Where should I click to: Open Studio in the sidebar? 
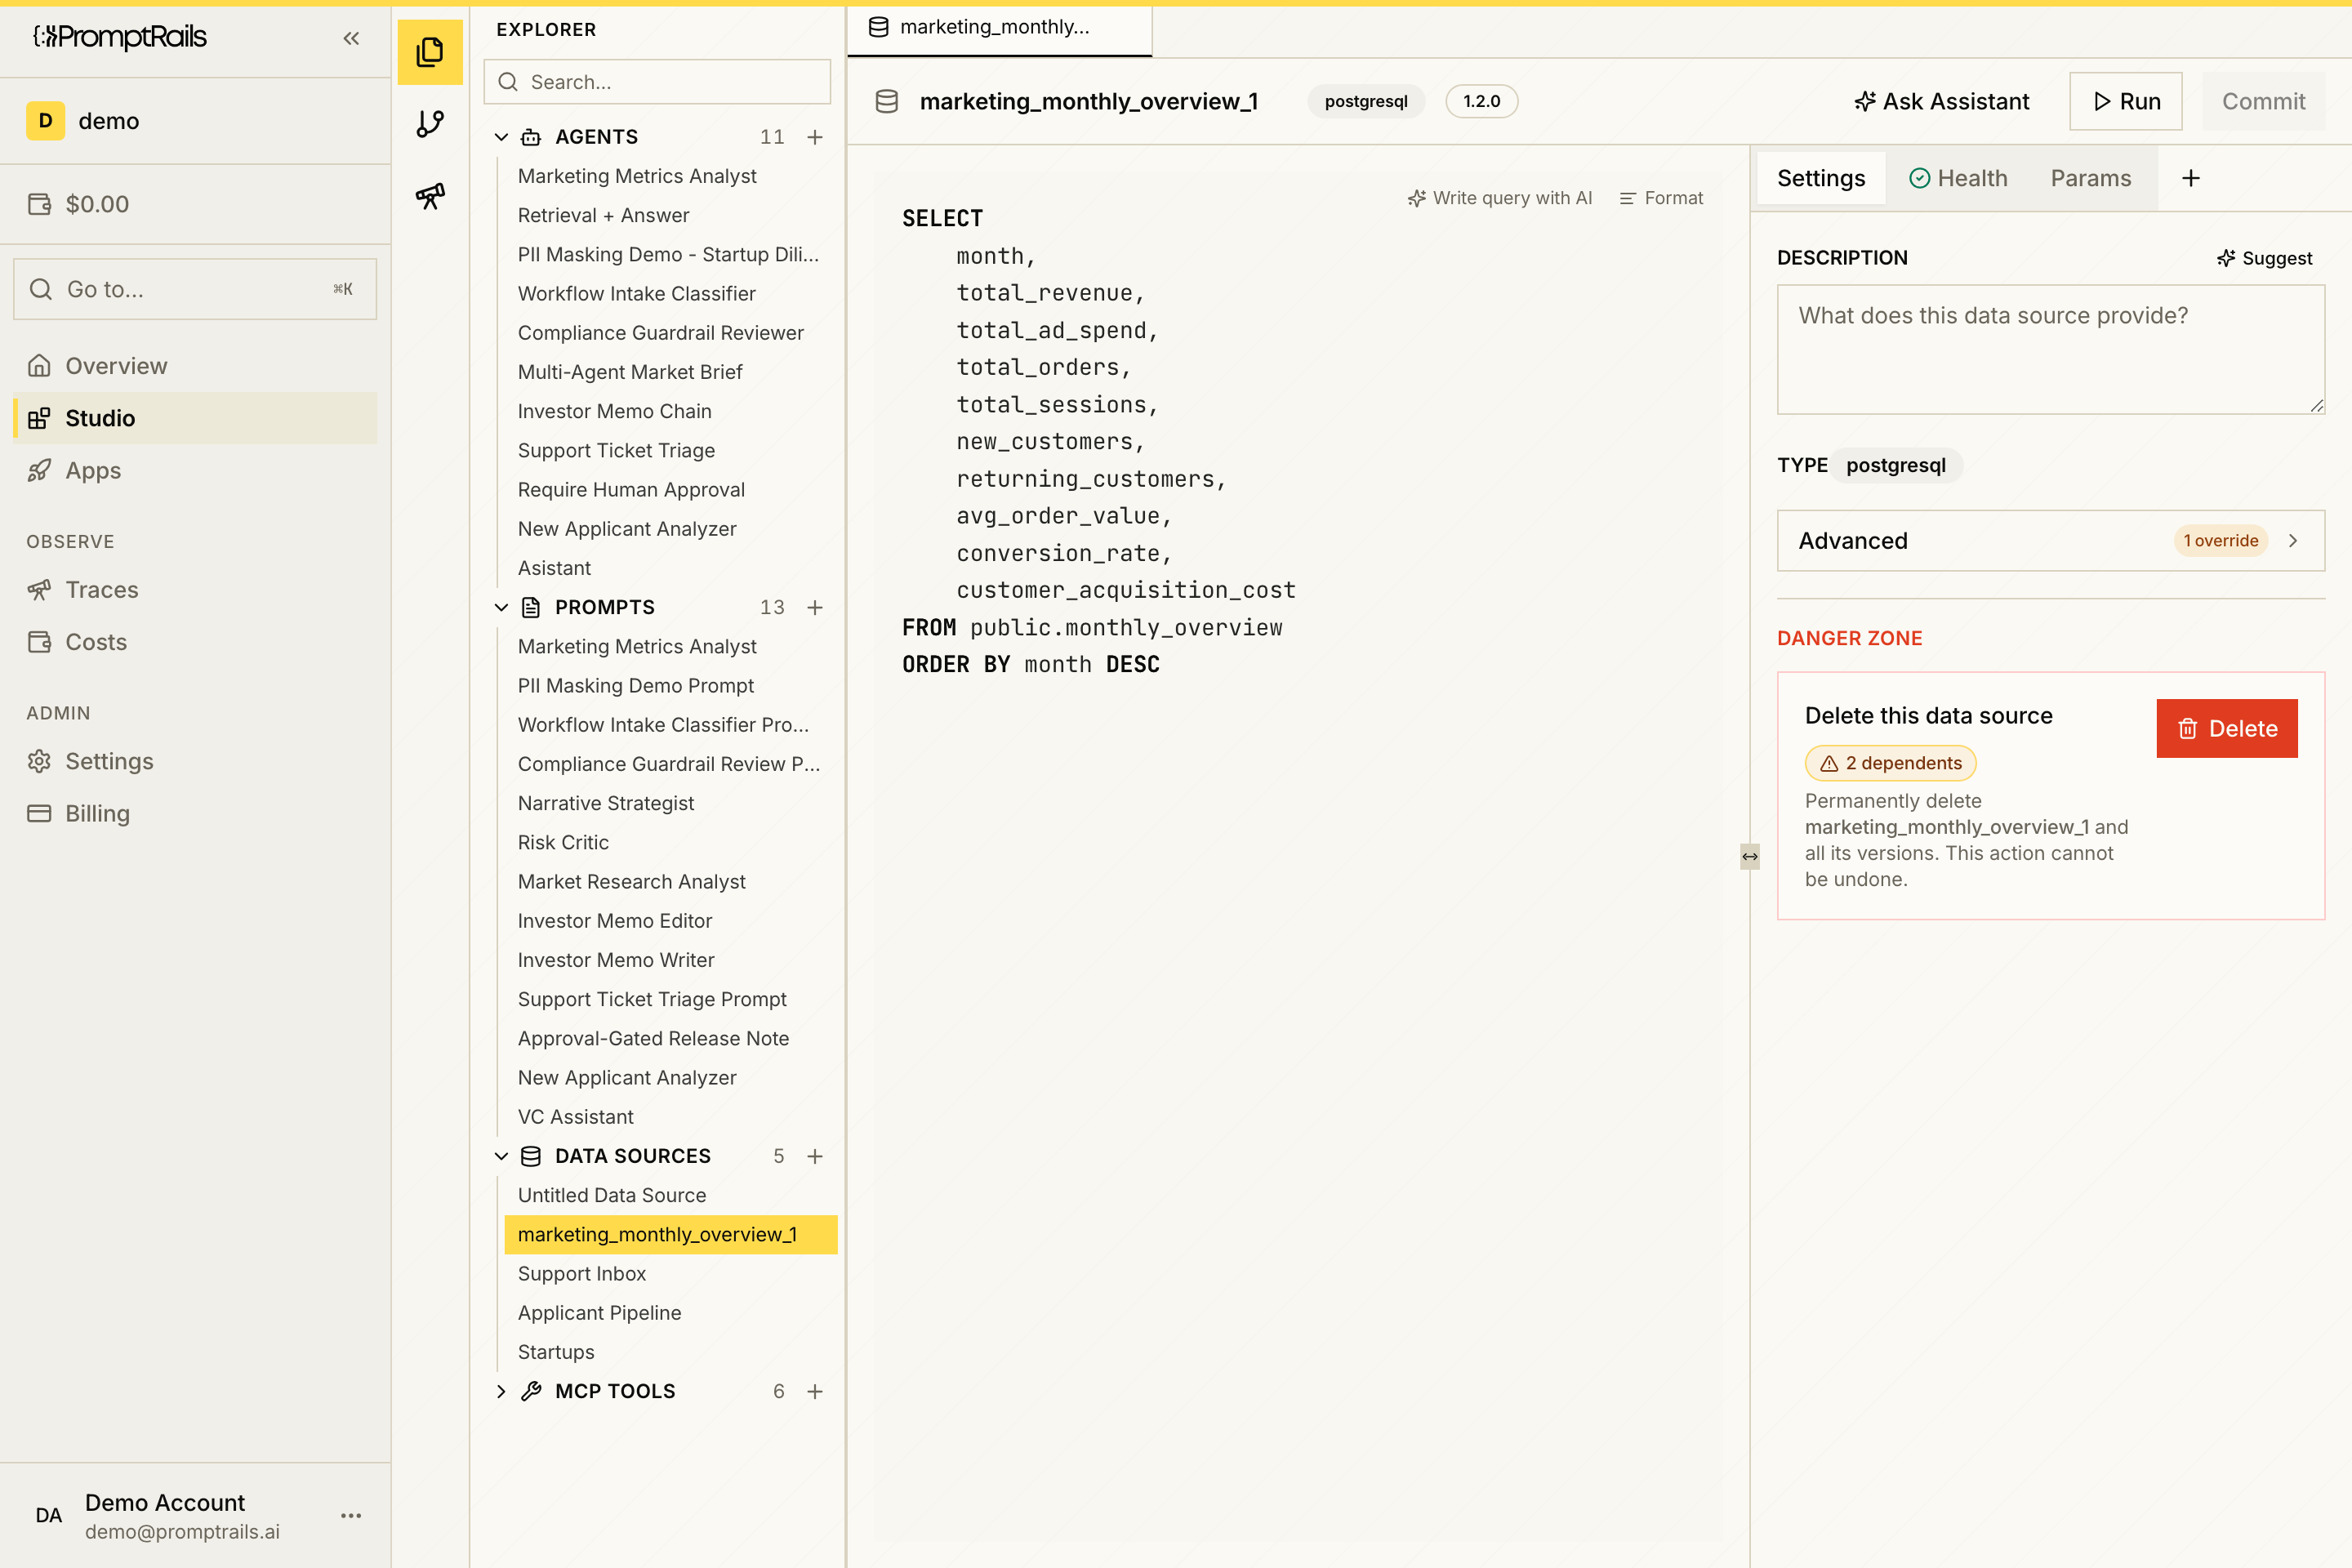tap(195, 418)
